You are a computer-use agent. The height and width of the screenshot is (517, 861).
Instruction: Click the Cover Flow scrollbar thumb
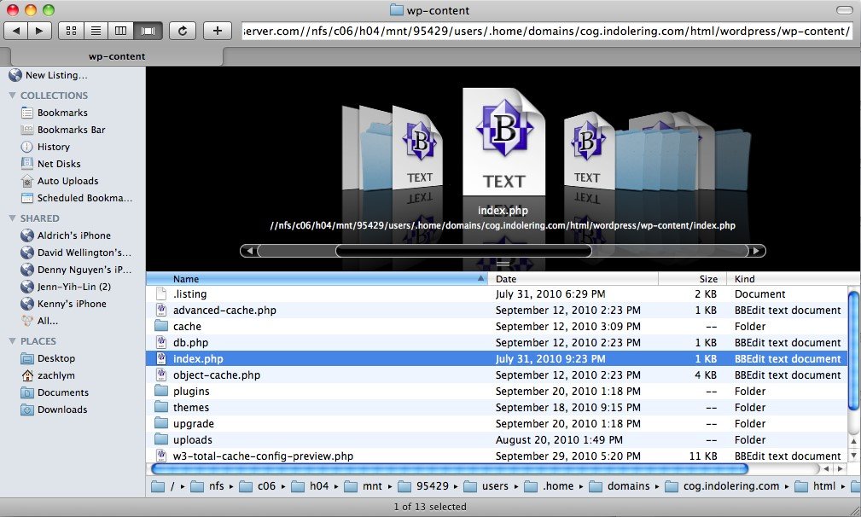coord(463,251)
